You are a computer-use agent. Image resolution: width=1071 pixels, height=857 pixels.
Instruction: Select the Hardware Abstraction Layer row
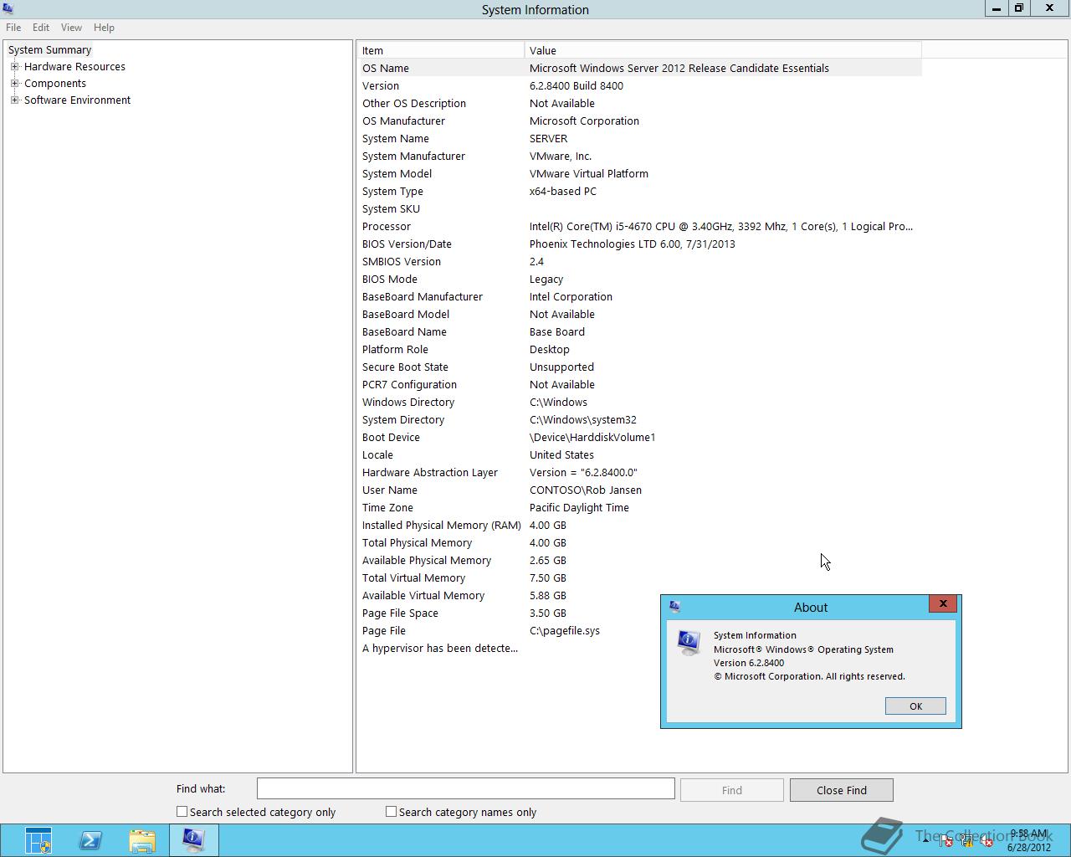[x=640, y=472]
